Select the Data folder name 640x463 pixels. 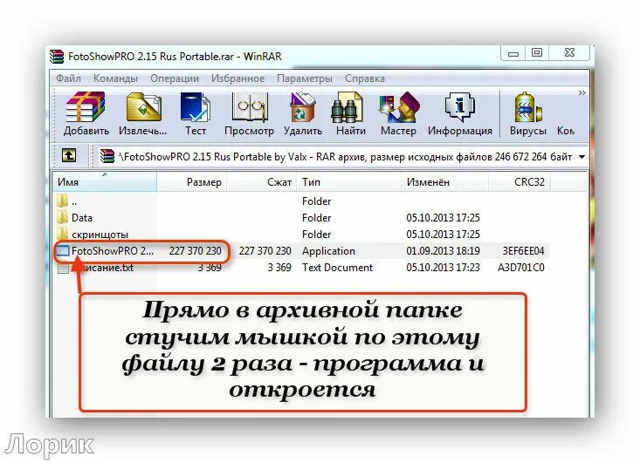click(x=82, y=218)
